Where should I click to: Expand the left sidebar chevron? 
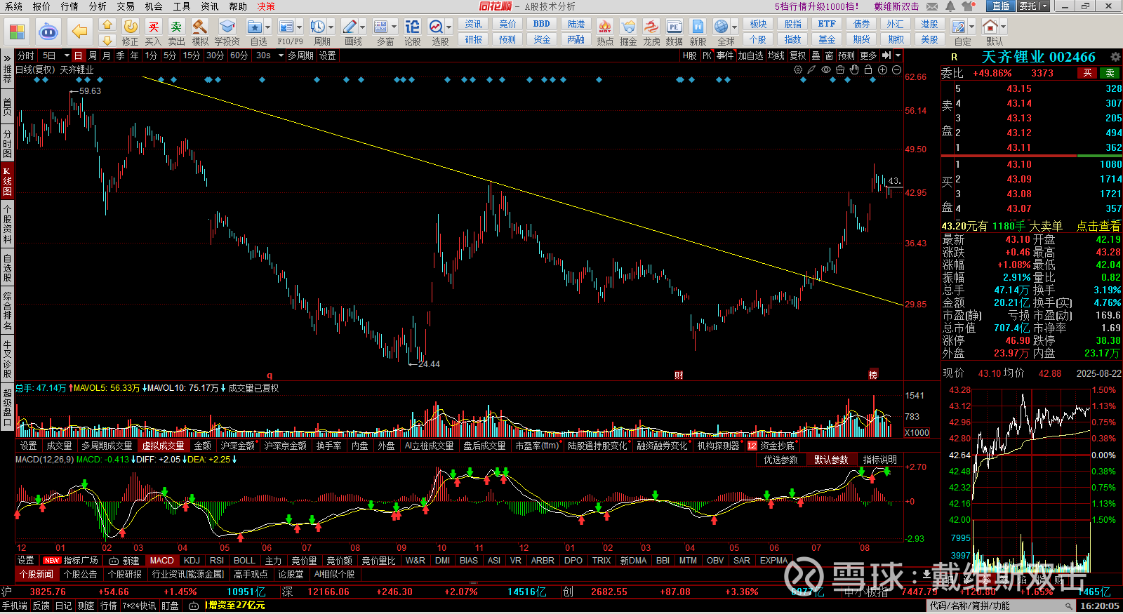[x=7, y=58]
